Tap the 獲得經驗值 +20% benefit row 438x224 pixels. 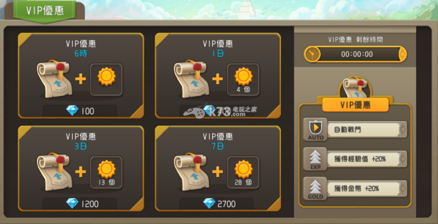[x=367, y=159]
